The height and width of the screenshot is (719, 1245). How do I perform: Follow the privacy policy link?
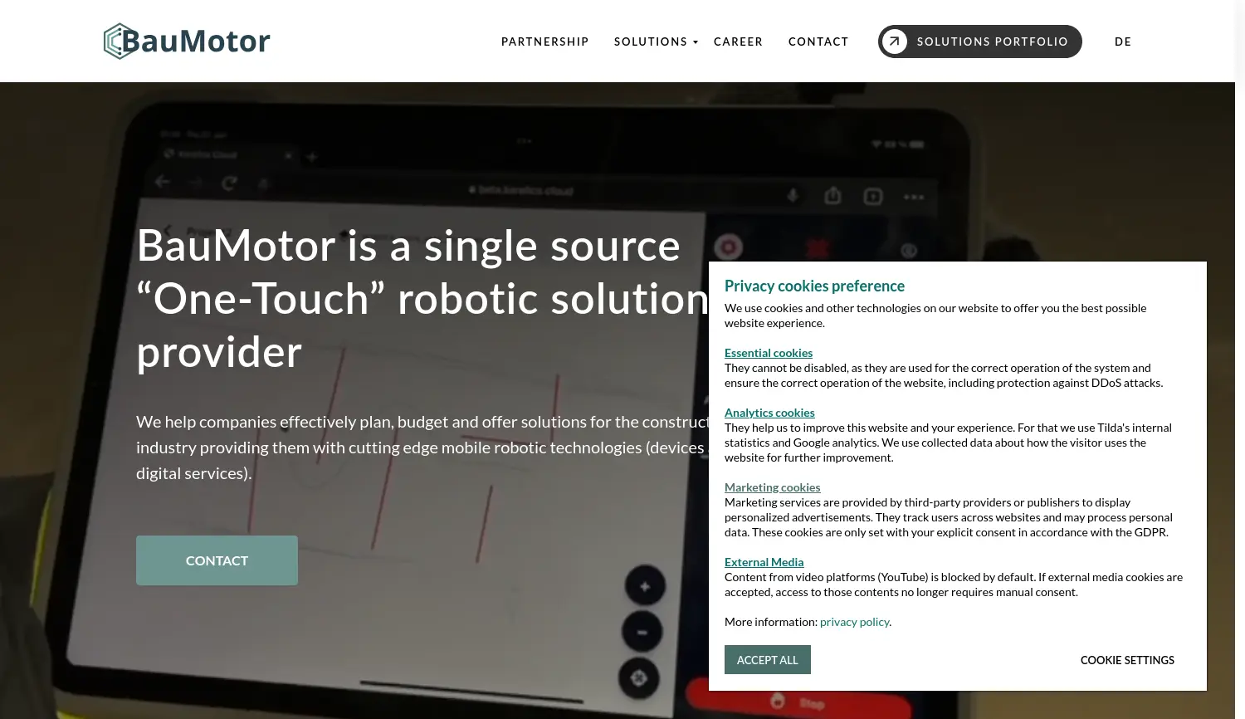coord(854,622)
